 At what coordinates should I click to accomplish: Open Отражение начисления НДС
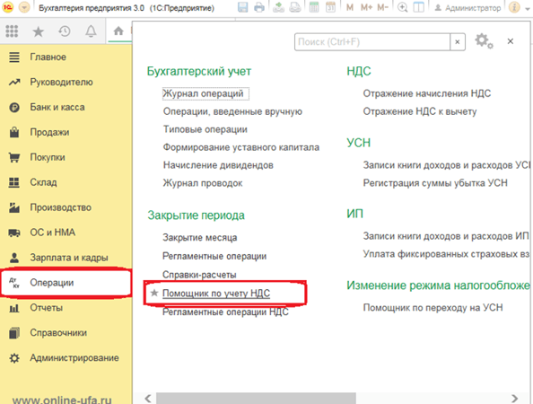(x=427, y=93)
